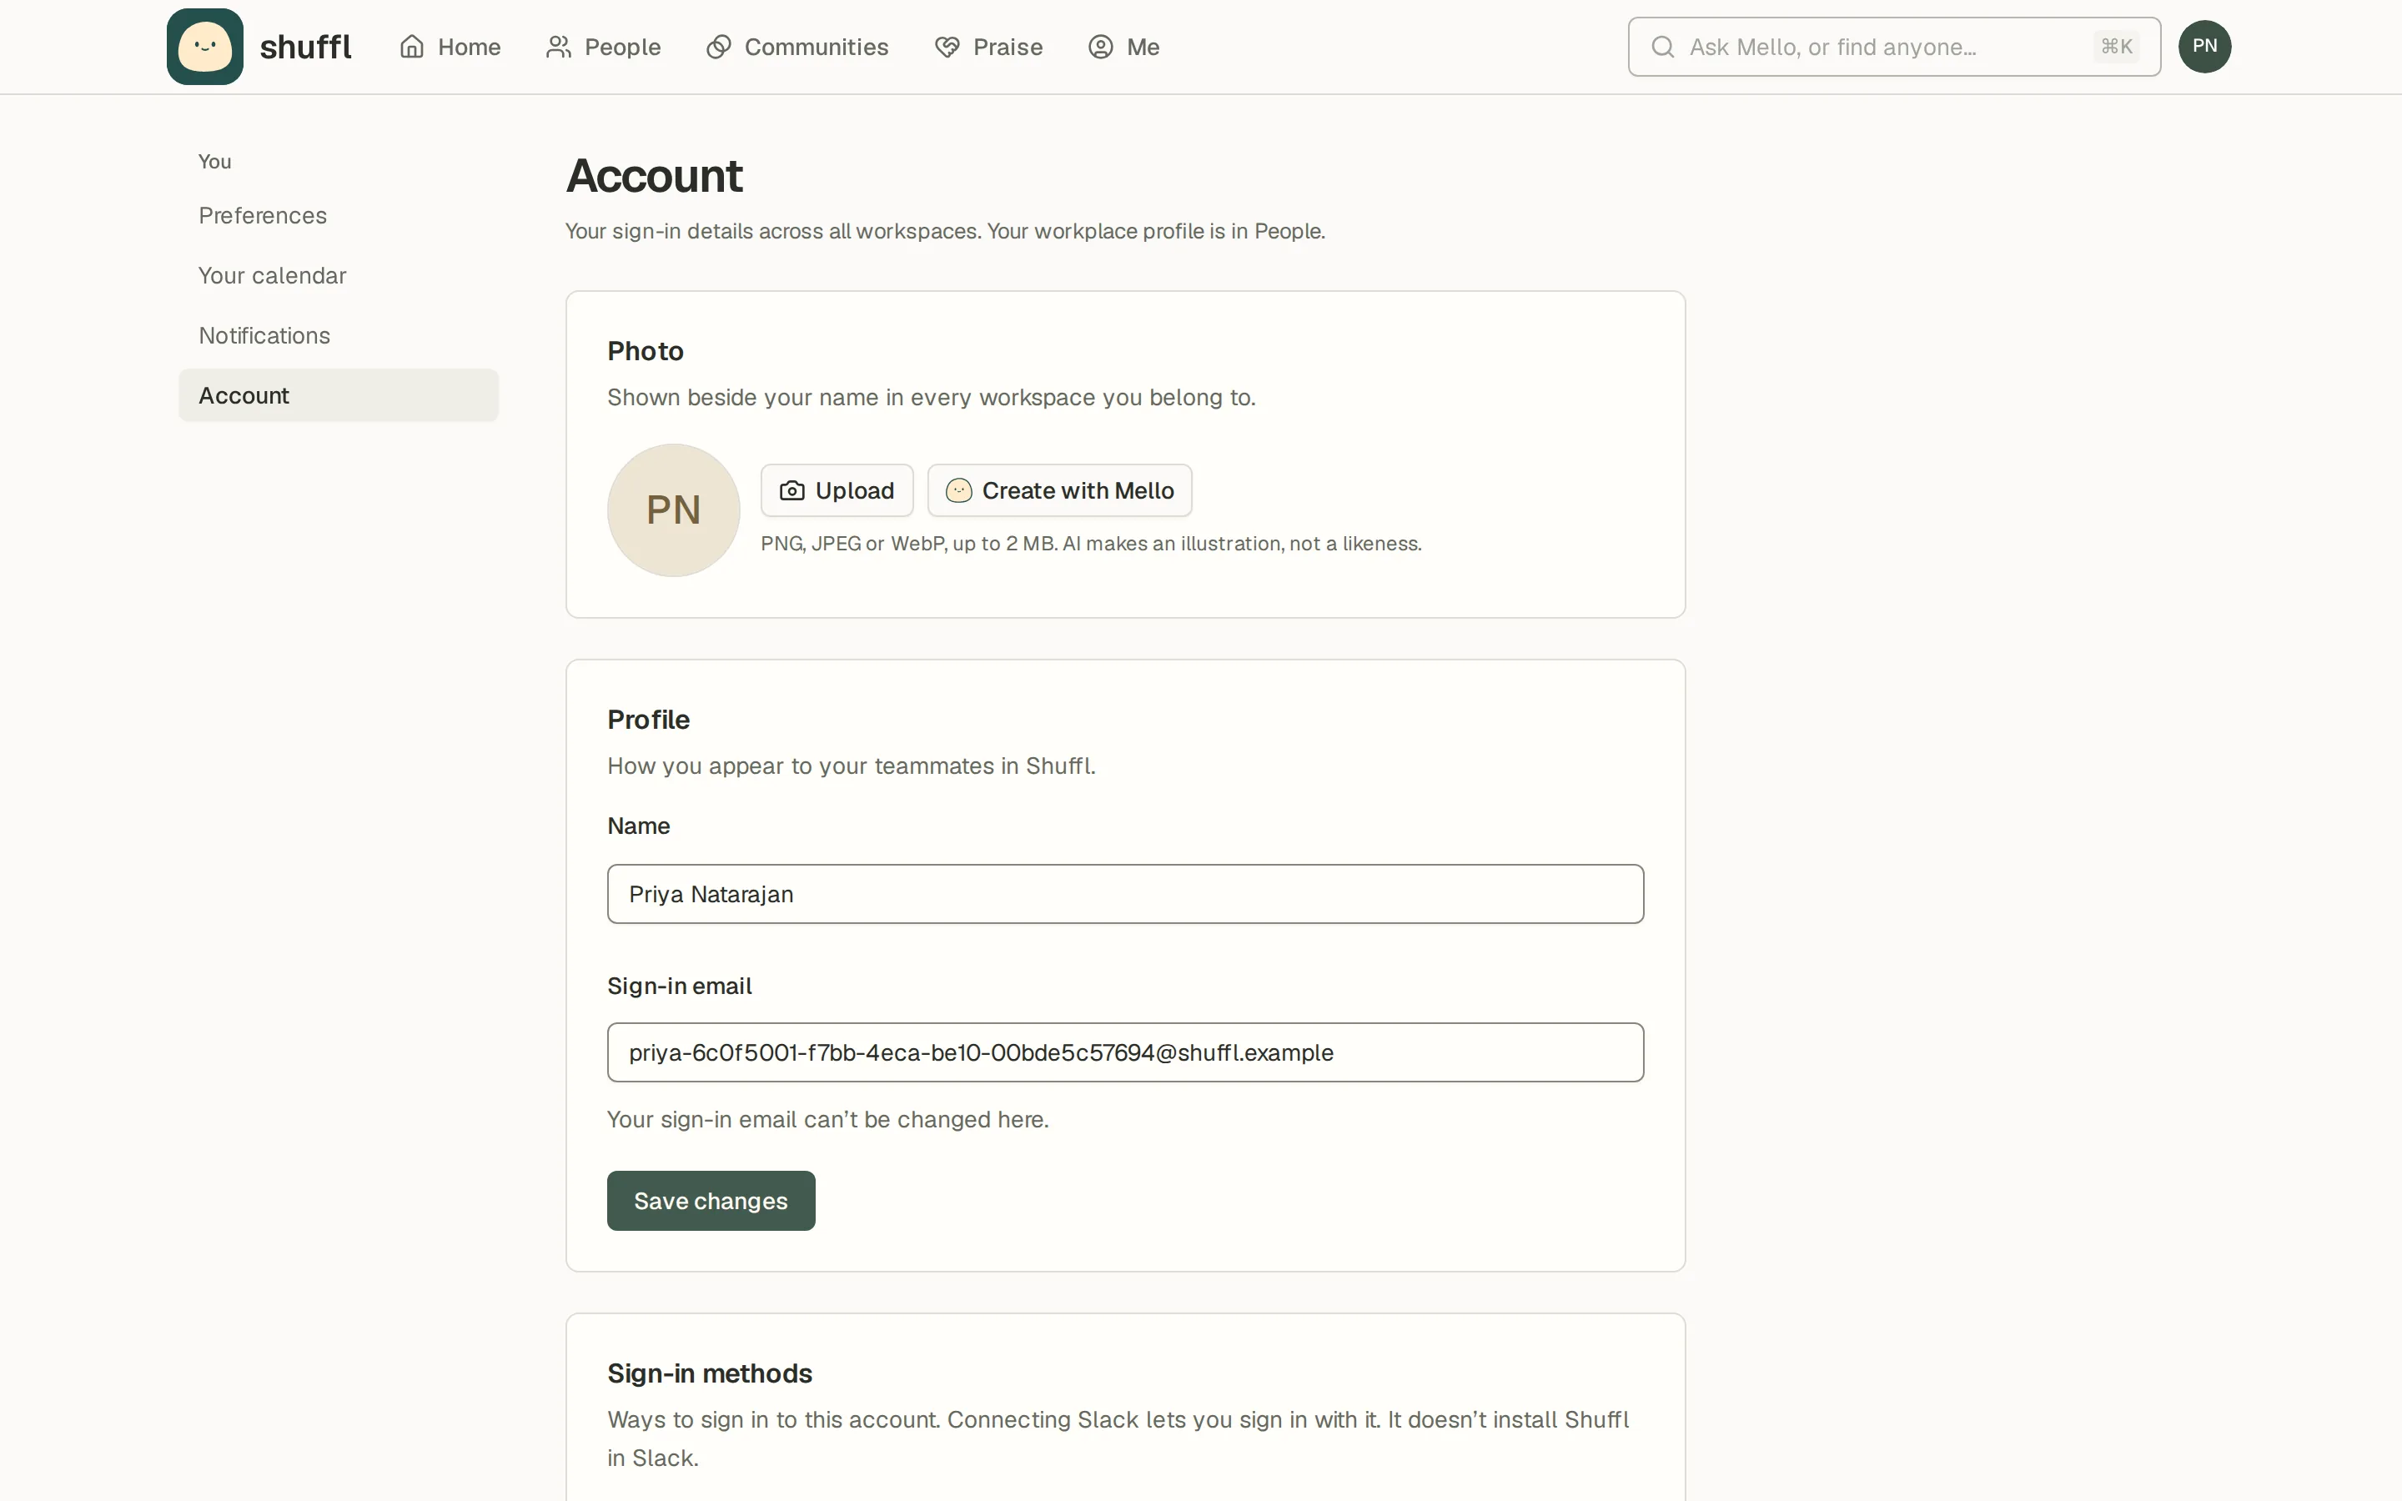Click the Home house icon

[412, 47]
